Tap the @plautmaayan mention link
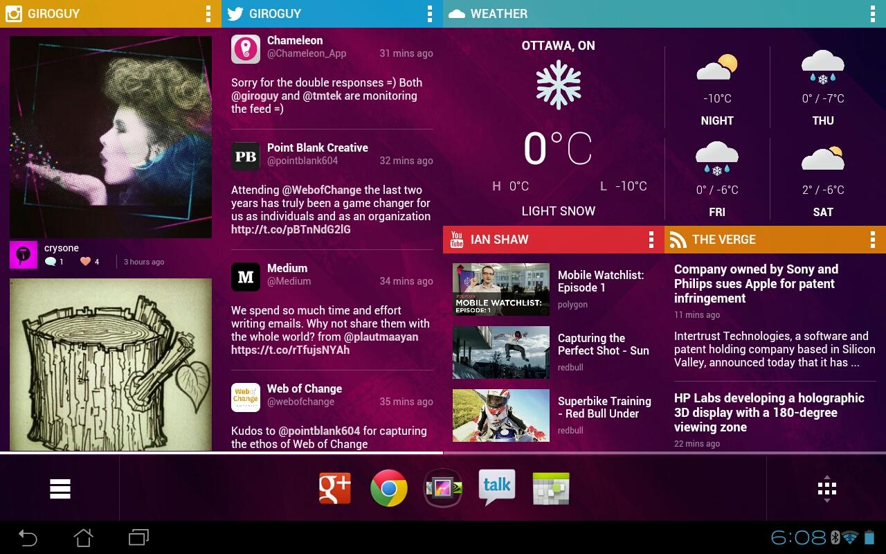Image resolution: width=886 pixels, height=554 pixels. (381, 337)
